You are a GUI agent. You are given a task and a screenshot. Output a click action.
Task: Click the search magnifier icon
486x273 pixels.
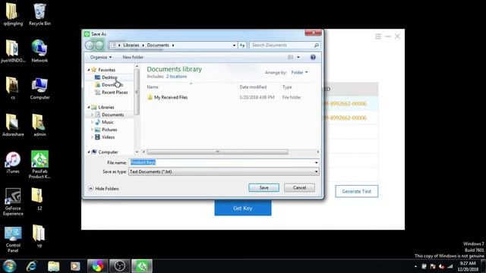click(x=316, y=45)
